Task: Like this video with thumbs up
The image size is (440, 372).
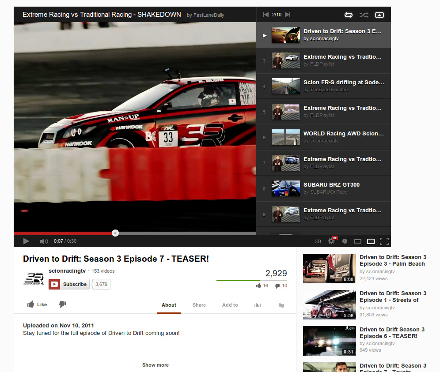Action: point(37,304)
